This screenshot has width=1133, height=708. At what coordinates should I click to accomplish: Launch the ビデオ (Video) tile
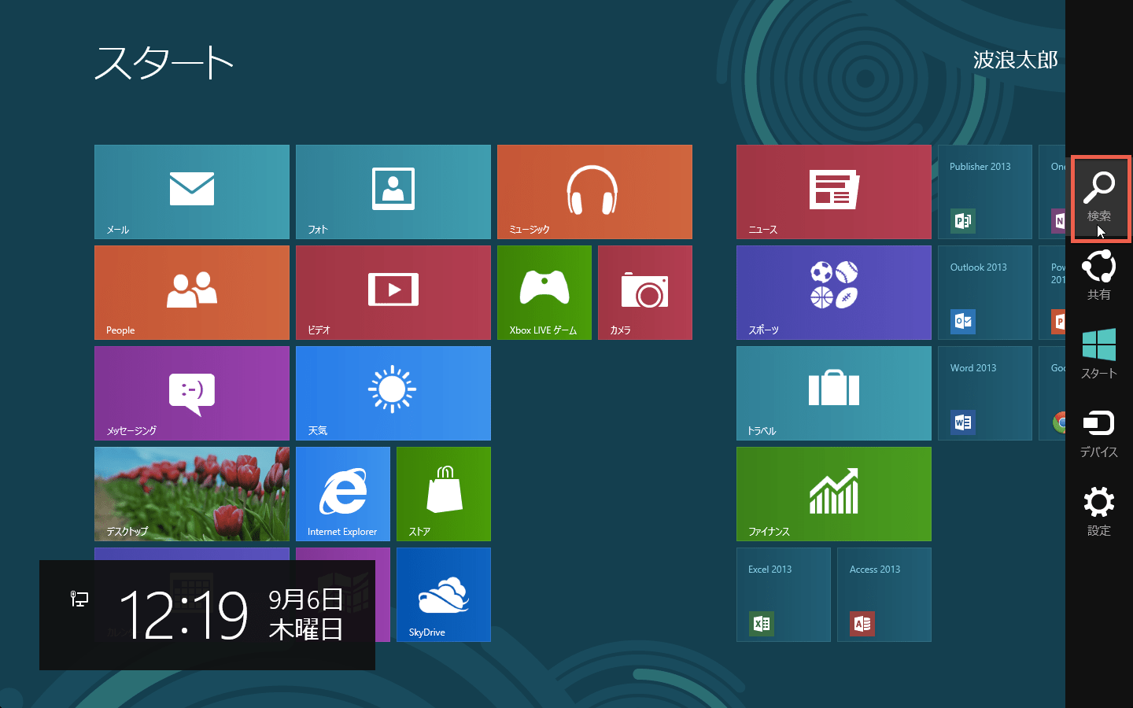393,293
